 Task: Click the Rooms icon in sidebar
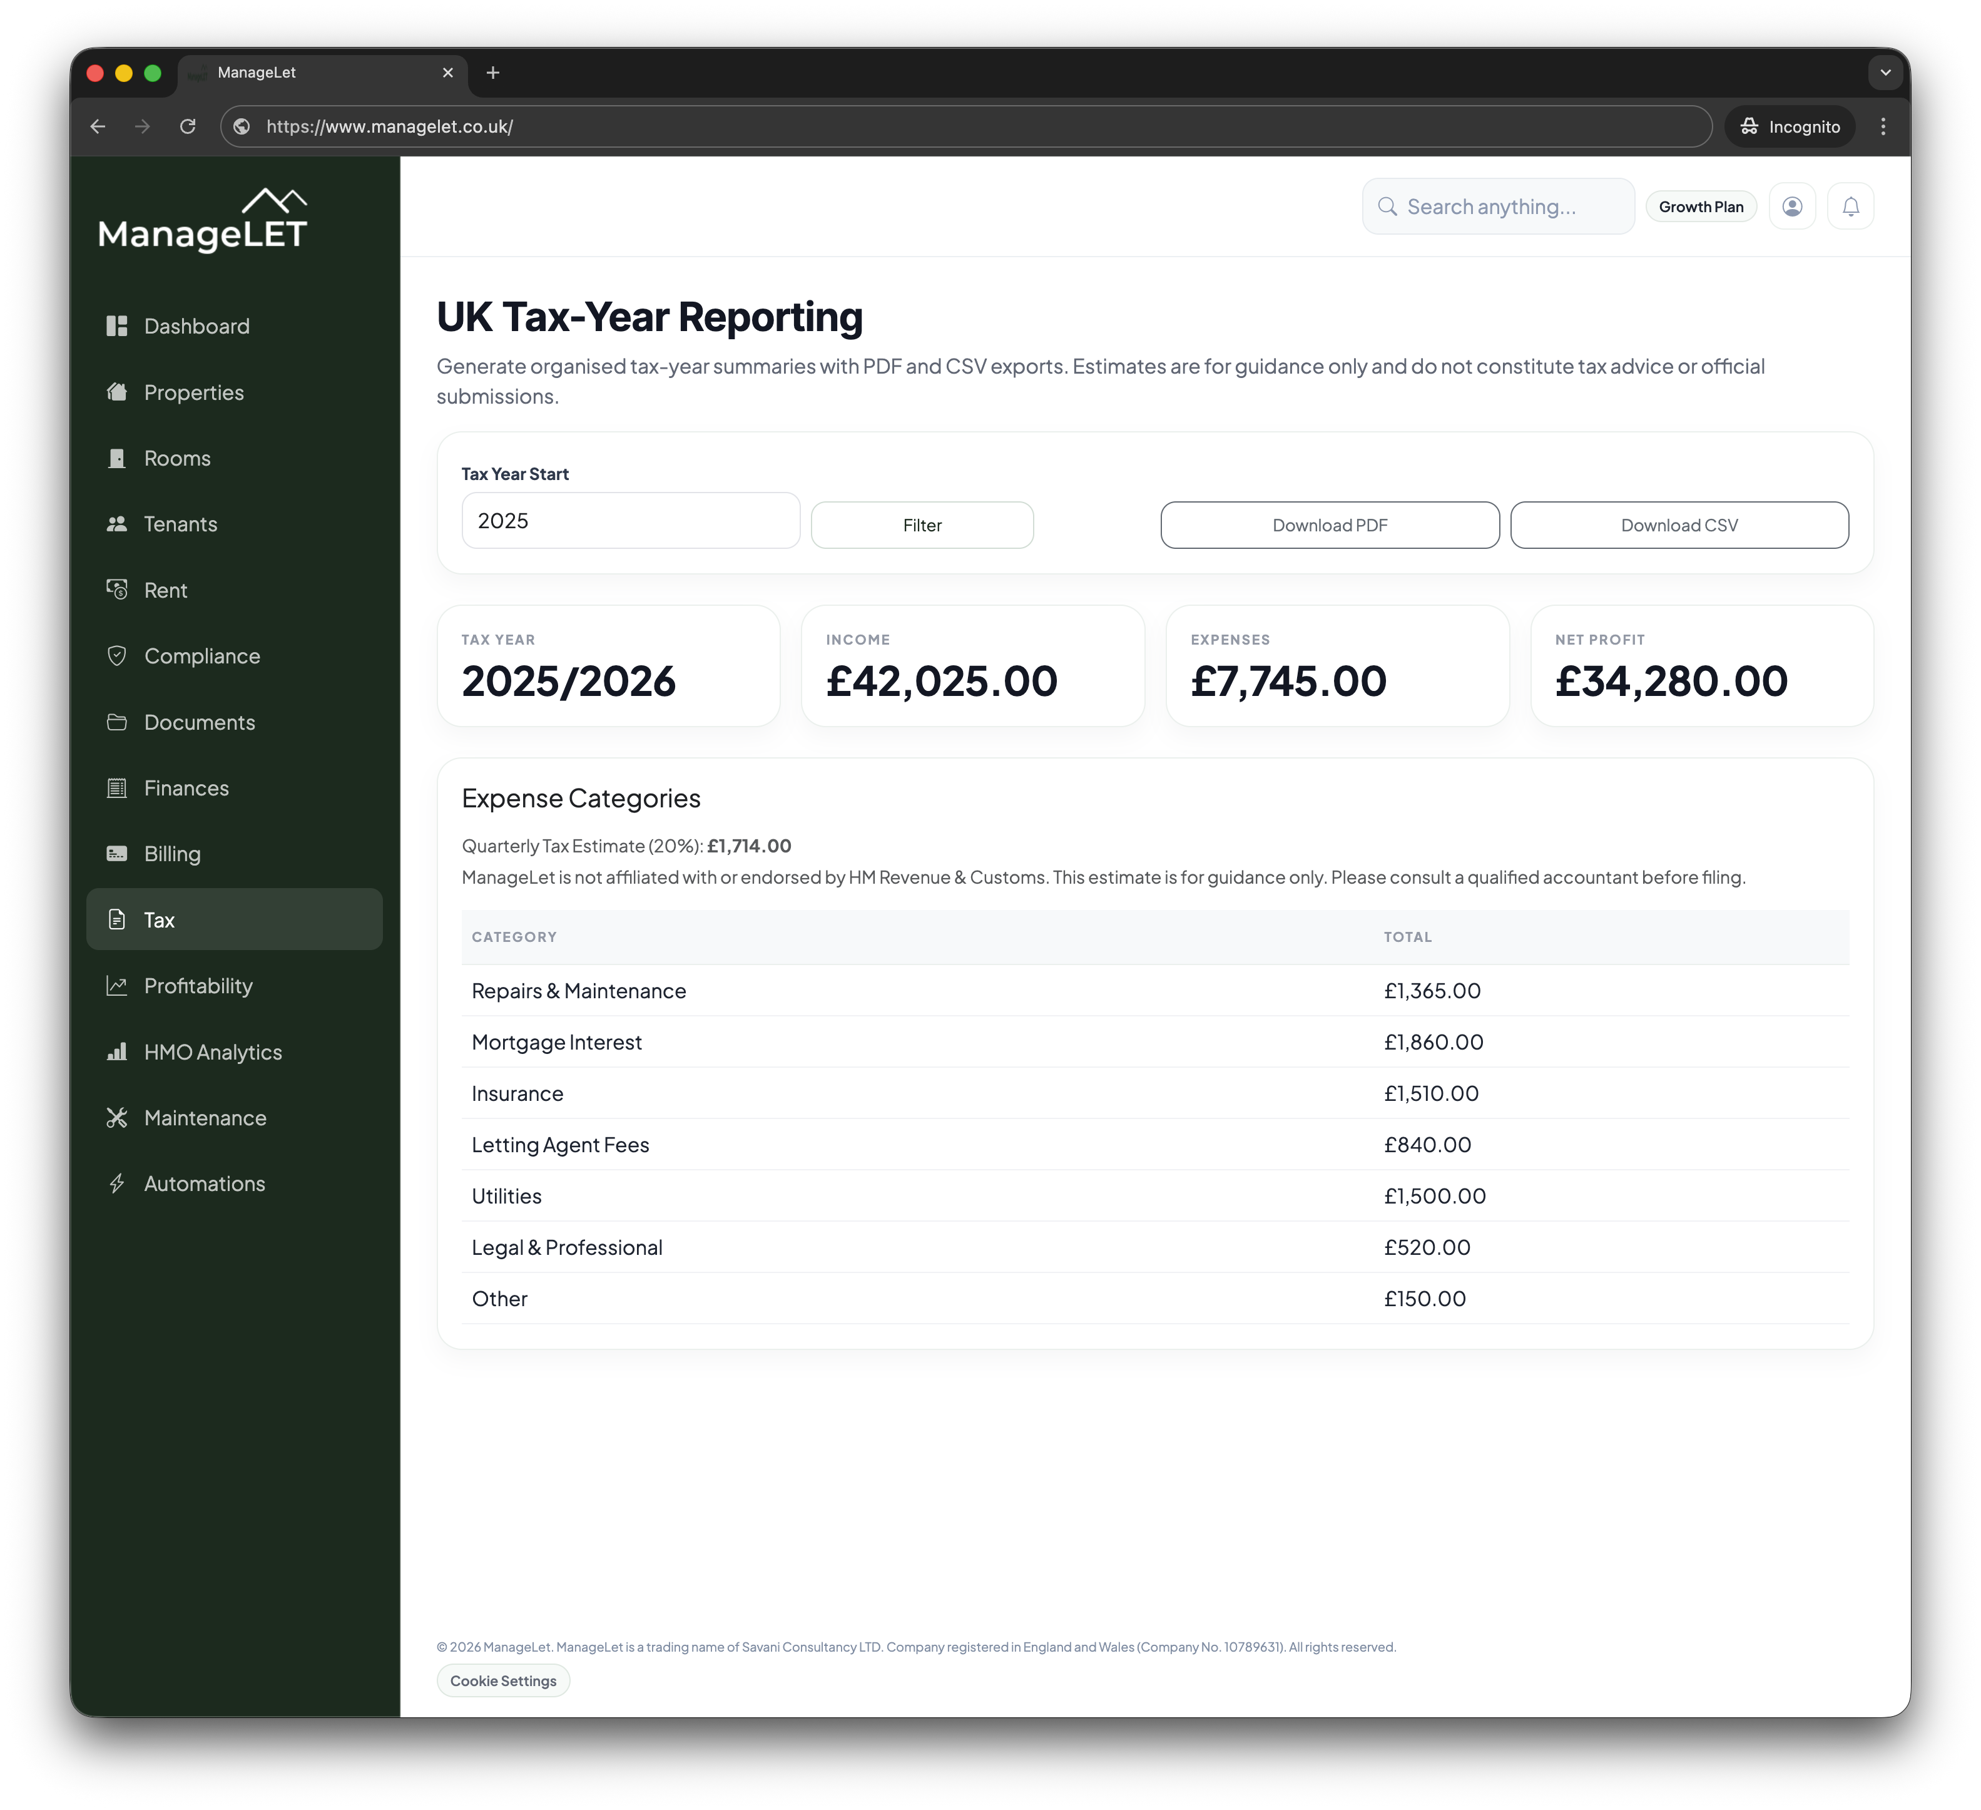(x=117, y=458)
